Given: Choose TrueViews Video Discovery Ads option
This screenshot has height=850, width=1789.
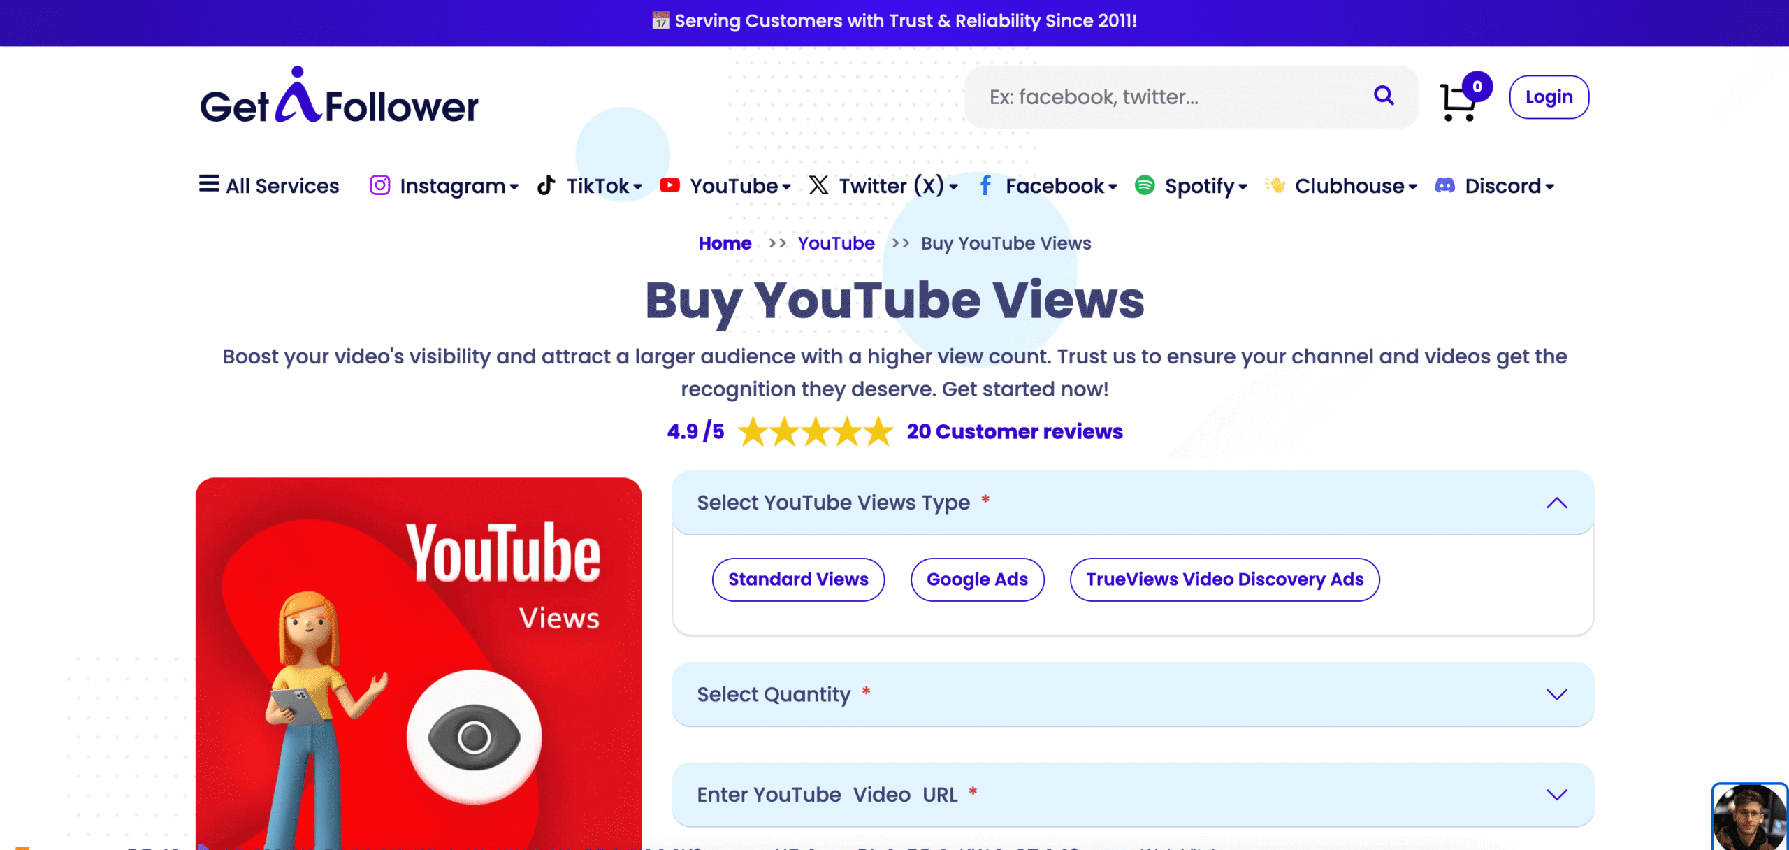Looking at the screenshot, I should pyautogui.click(x=1224, y=579).
